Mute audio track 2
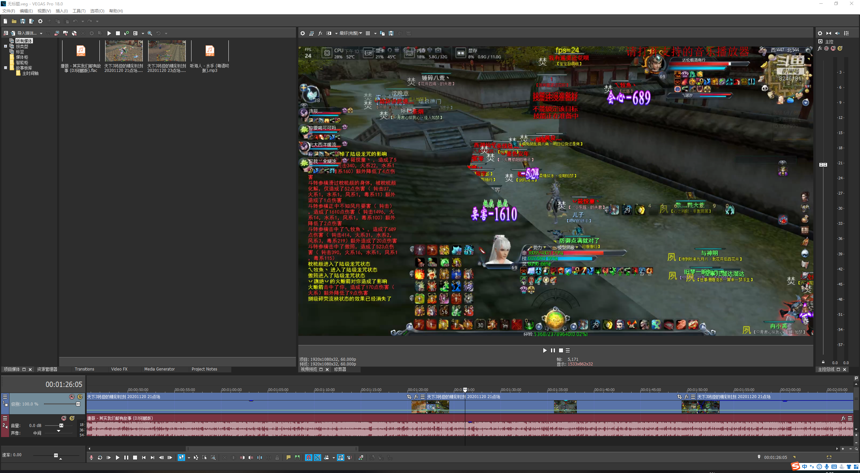 coord(64,418)
